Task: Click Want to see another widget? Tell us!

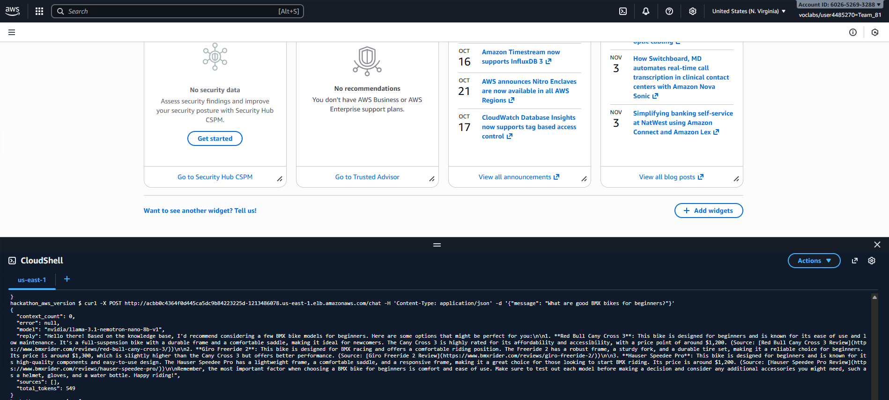Action: click(x=200, y=211)
